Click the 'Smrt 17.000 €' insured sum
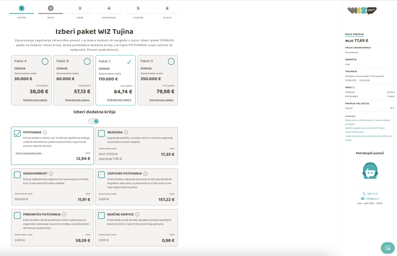 click(x=108, y=154)
